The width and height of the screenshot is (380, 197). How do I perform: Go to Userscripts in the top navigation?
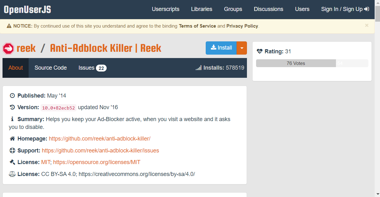pos(165,9)
